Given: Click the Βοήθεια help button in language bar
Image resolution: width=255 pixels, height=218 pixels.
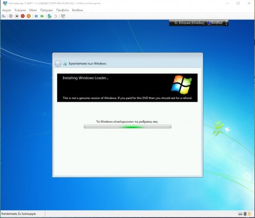Looking at the screenshot, I should point(215,23).
